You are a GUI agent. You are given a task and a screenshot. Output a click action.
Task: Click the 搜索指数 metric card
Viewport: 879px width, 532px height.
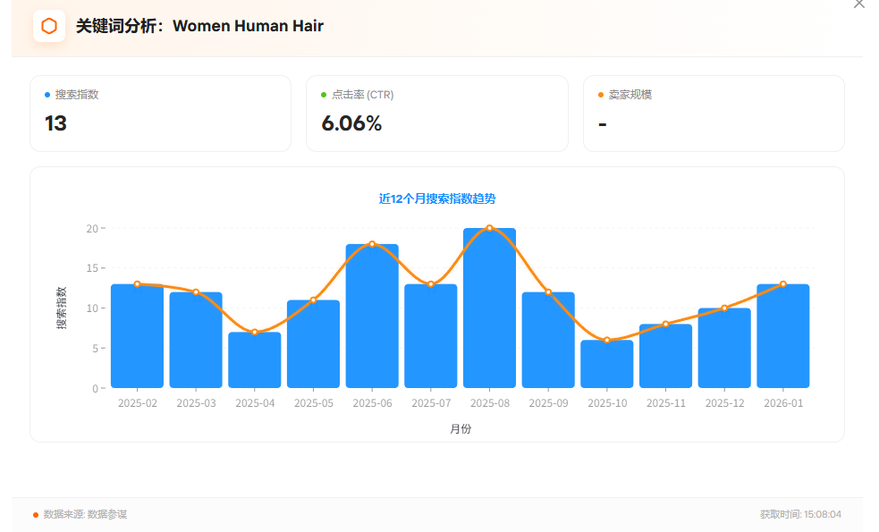point(160,114)
